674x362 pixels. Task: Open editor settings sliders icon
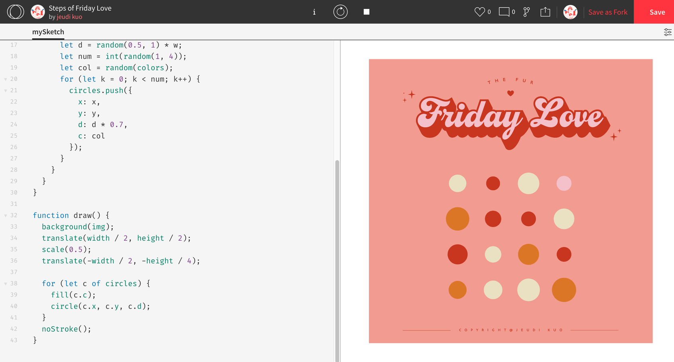[667, 32]
